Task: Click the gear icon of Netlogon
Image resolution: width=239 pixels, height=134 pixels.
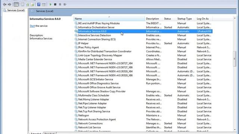Action: [76, 115]
